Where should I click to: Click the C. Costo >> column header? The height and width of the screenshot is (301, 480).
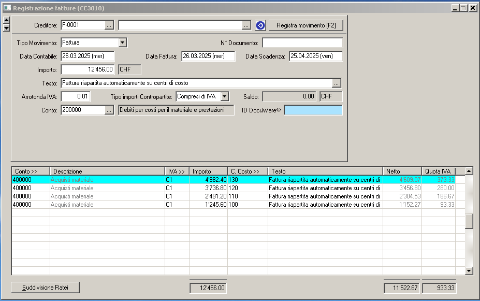(247, 171)
